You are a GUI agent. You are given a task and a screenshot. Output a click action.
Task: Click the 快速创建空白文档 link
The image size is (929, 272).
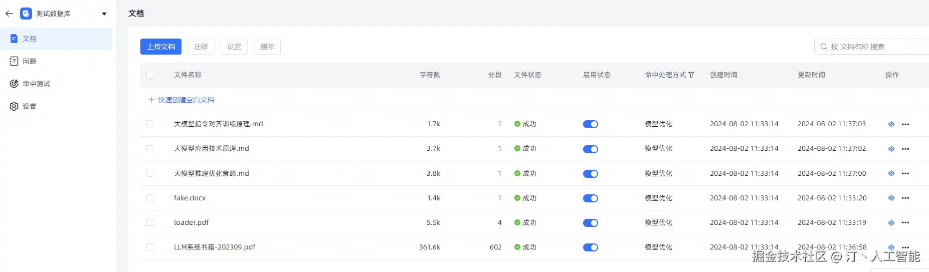(185, 100)
